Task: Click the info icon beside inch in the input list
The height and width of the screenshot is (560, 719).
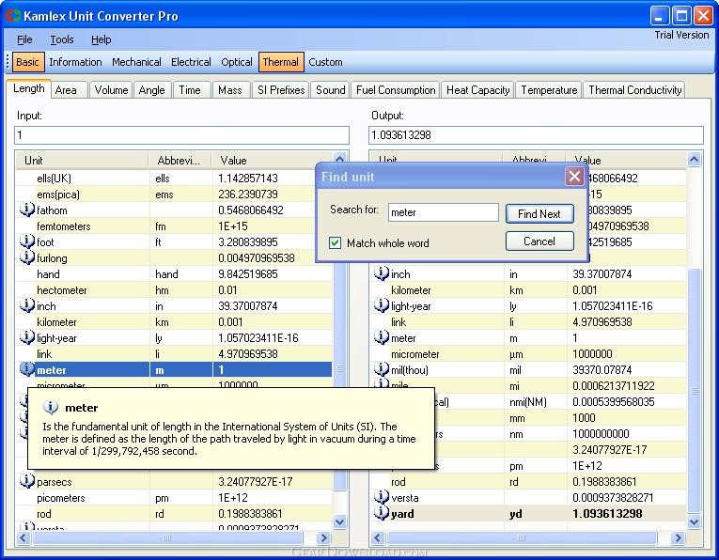Action: [x=27, y=305]
